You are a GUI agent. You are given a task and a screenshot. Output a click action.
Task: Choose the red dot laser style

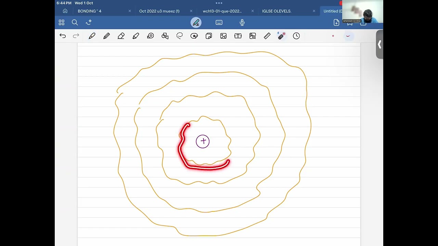pos(333,36)
